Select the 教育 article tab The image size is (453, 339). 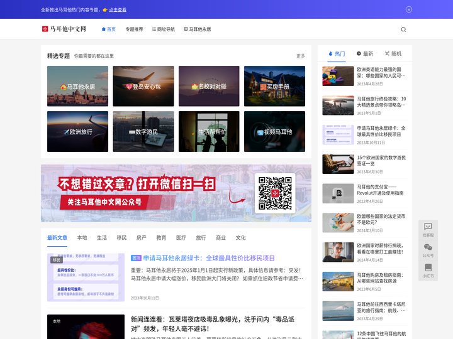tap(161, 237)
